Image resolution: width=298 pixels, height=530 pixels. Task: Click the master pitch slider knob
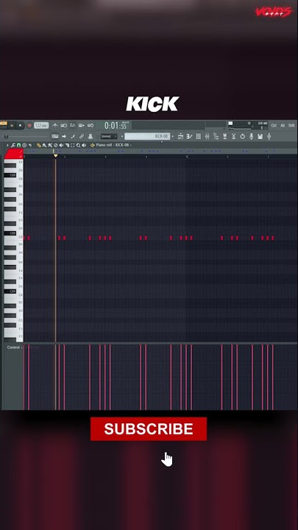click(x=6, y=136)
